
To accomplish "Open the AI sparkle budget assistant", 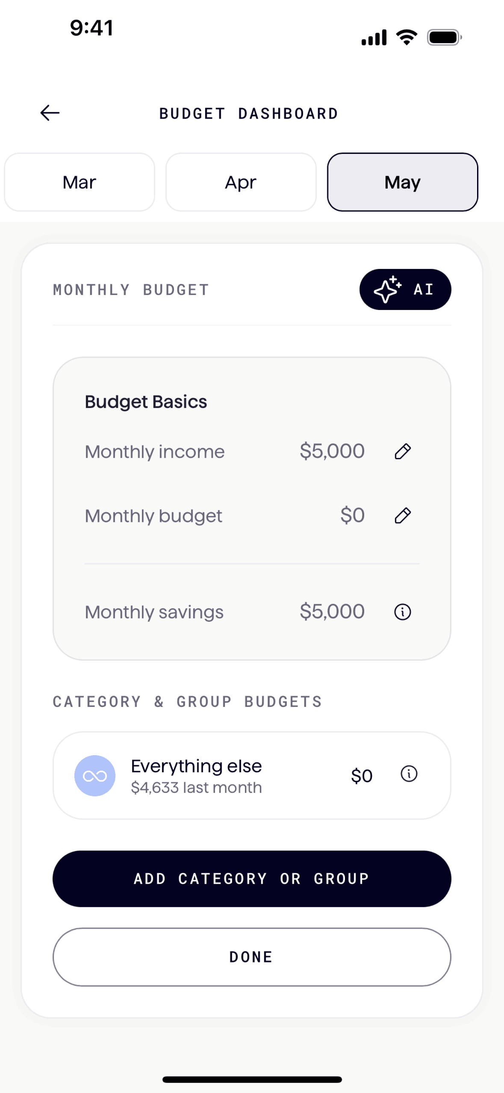I will tap(405, 289).
